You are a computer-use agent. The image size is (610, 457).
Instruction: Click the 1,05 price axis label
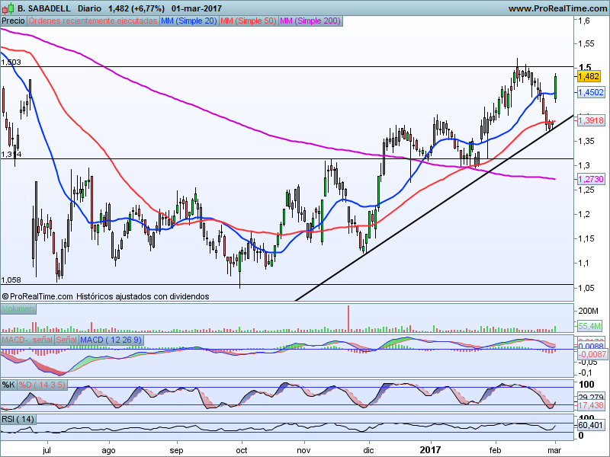tap(586, 288)
